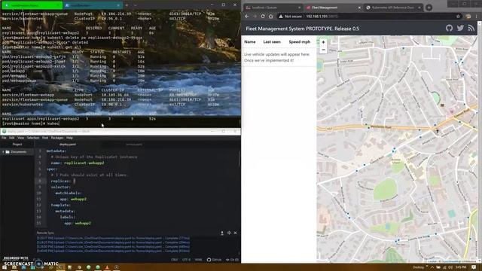Click the Git status bar item in Atom
The width and height of the screenshot is (482, 271).
click(x=233, y=260)
